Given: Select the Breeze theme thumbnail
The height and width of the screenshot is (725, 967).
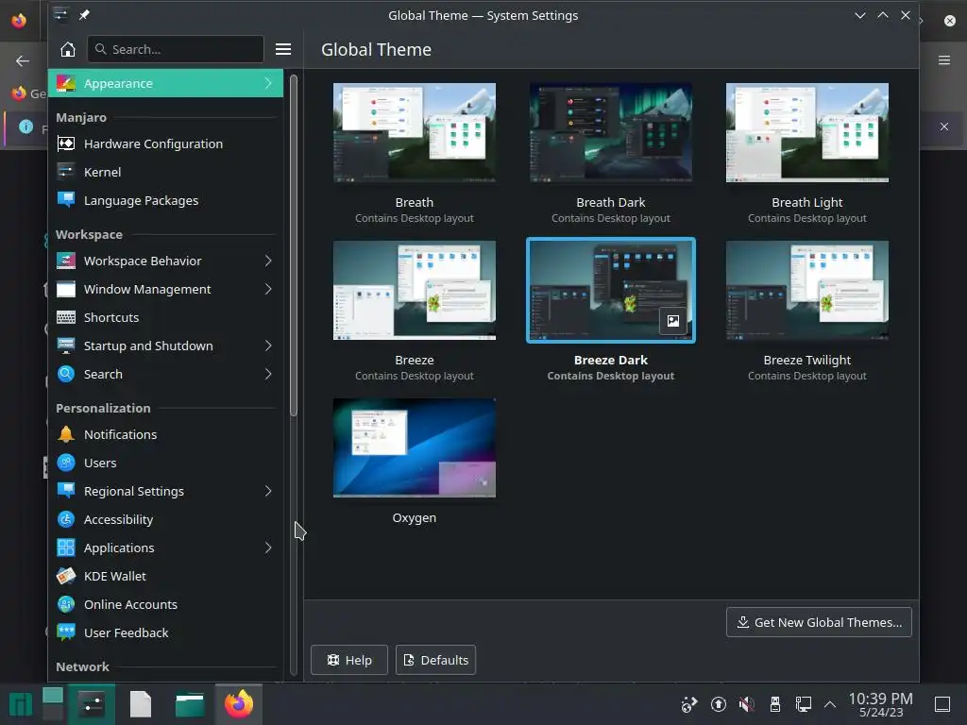Looking at the screenshot, I should [x=415, y=291].
